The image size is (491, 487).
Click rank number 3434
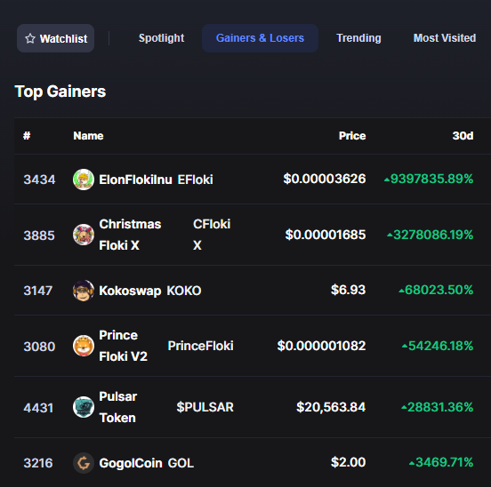click(39, 180)
